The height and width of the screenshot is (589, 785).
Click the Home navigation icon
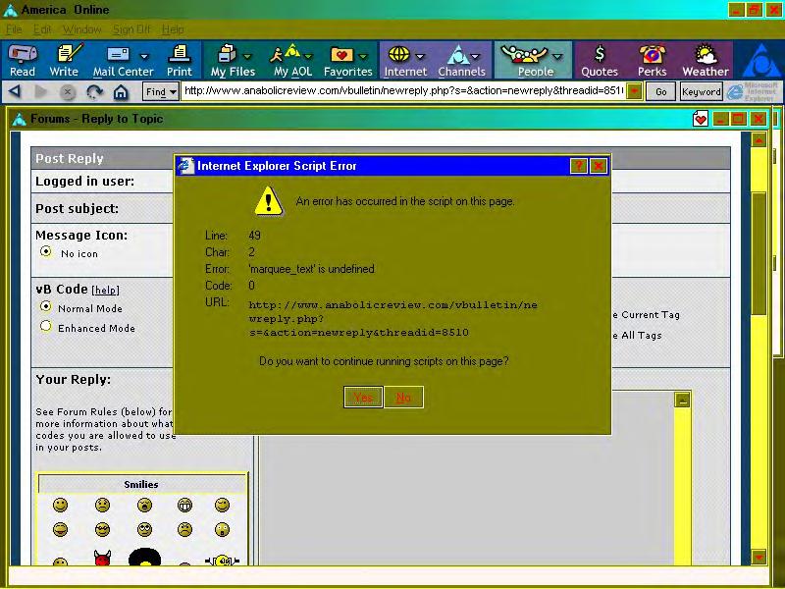point(121,92)
